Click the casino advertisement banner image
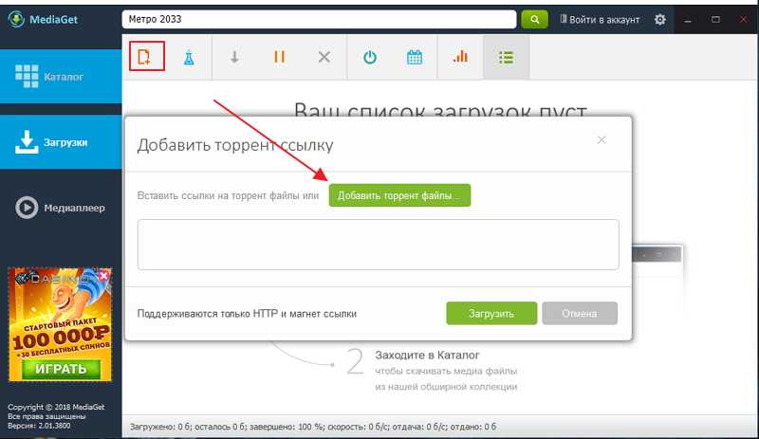 pyautogui.click(x=60, y=325)
